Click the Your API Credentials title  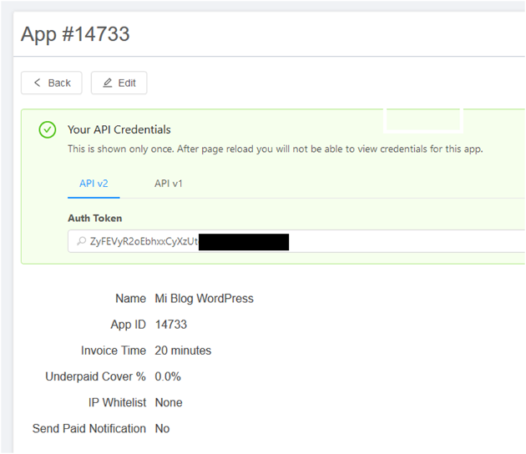[x=119, y=129]
